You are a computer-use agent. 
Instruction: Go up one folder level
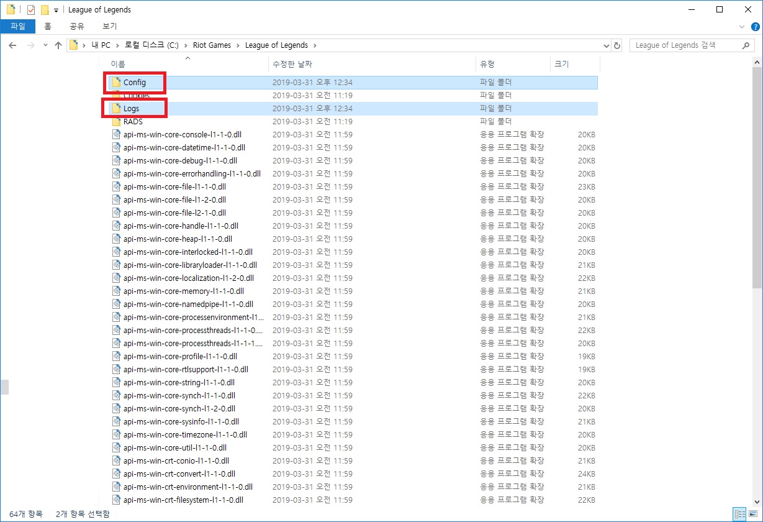pyautogui.click(x=58, y=45)
